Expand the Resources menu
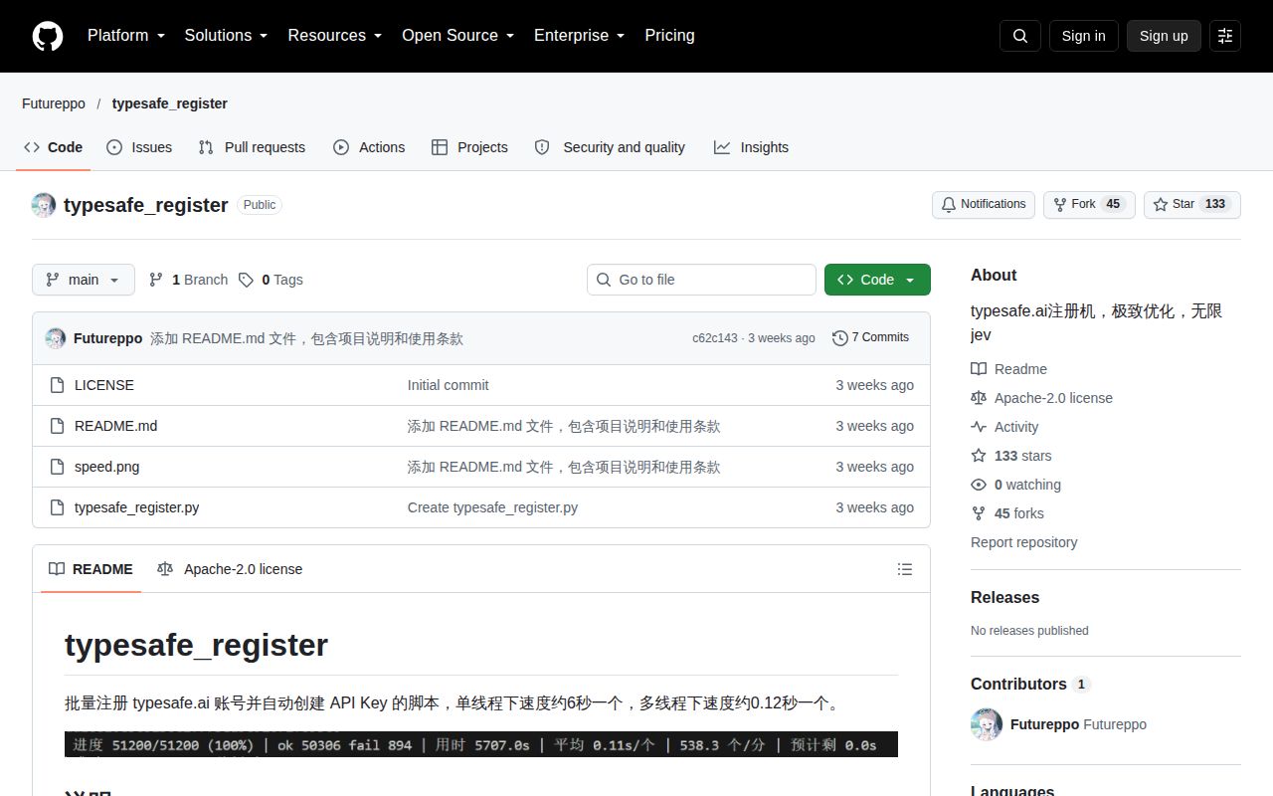The width and height of the screenshot is (1273, 796). (335, 36)
